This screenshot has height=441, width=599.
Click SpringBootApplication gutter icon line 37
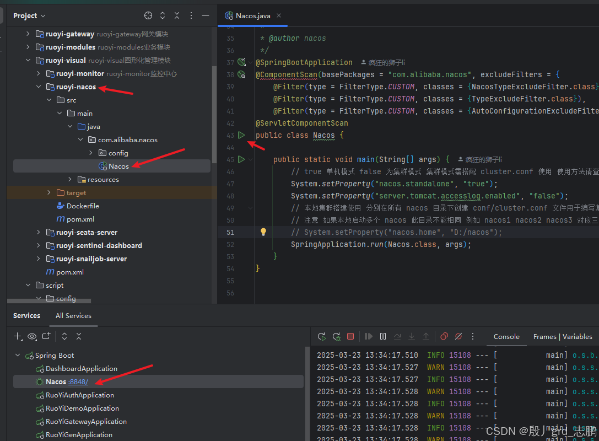point(241,62)
